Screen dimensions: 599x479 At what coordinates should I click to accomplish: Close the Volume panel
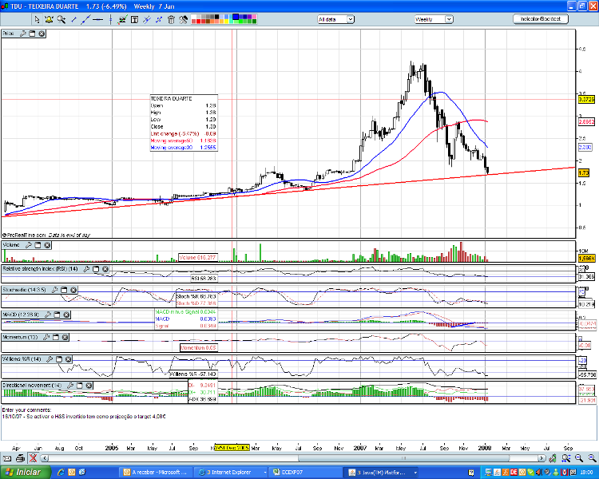[47, 245]
